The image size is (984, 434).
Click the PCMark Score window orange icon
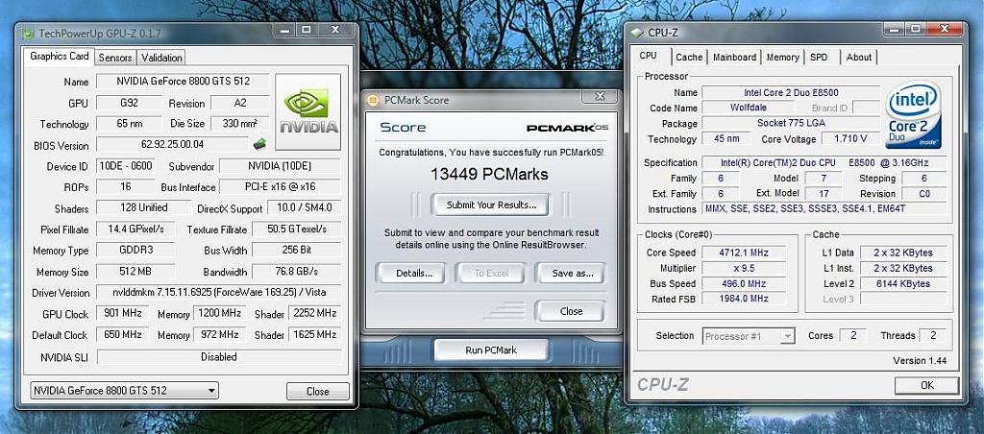tap(373, 100)
